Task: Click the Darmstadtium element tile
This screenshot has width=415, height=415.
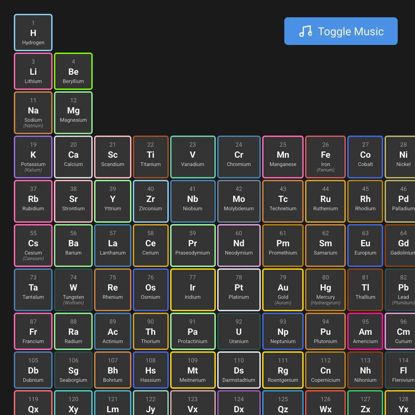Action: pos(239,370)
